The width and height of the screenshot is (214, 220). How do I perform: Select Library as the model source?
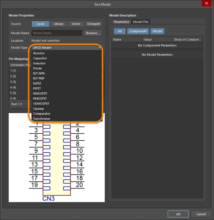pos(58,24)
